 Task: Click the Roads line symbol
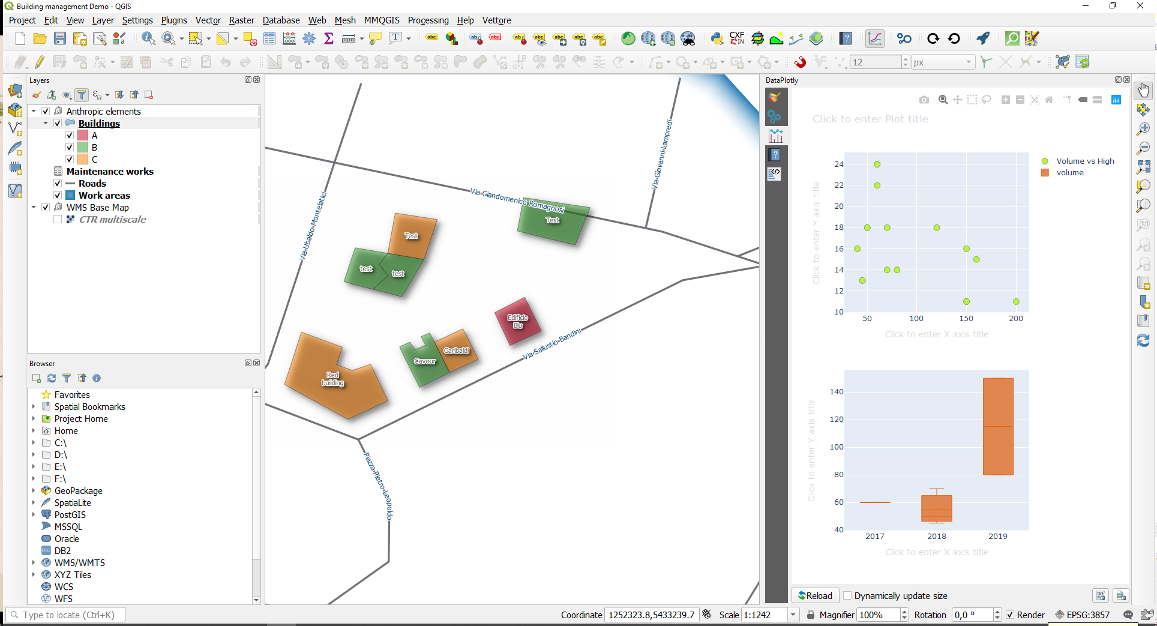[70, 183]
